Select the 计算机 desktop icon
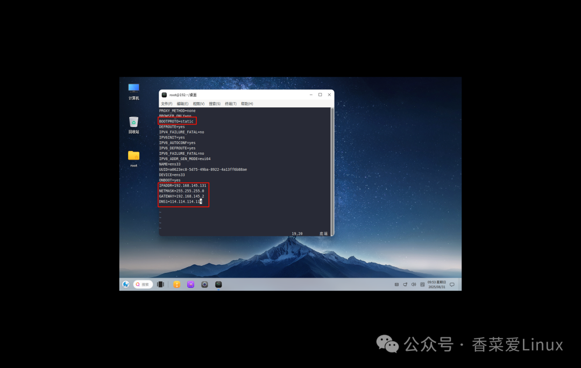 134,92
